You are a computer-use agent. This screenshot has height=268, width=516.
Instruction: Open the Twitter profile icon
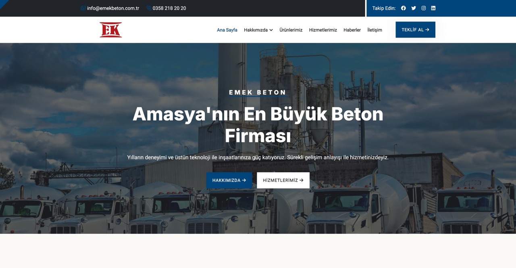(x=413, y=8)
